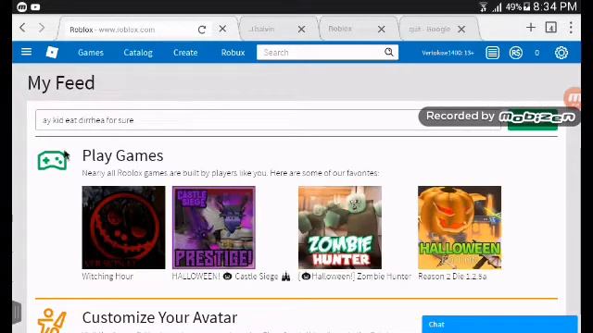Tap the 8:34 PM clock

pyautogui.click(x=555, y=6)
